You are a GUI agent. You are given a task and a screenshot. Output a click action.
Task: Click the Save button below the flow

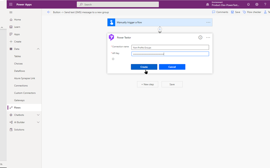coord(172,84)
